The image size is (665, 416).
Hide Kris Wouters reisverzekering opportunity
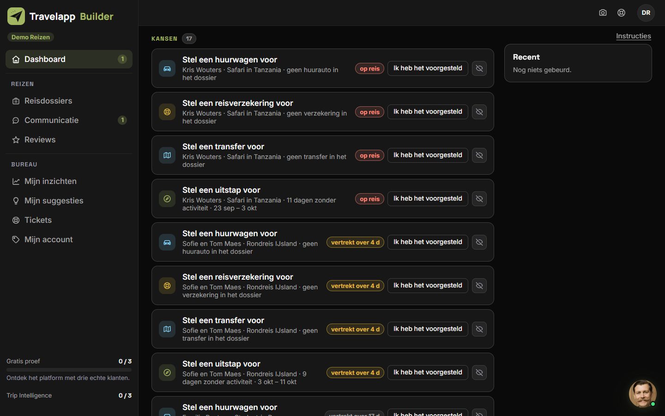479,112
